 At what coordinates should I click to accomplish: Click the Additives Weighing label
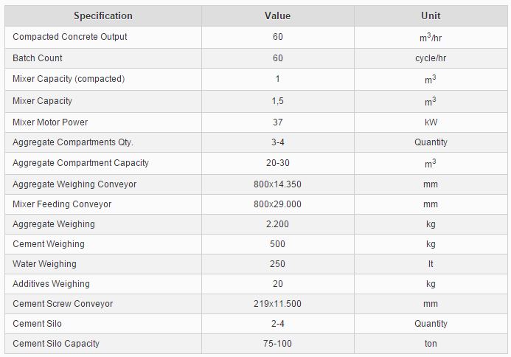51,284
